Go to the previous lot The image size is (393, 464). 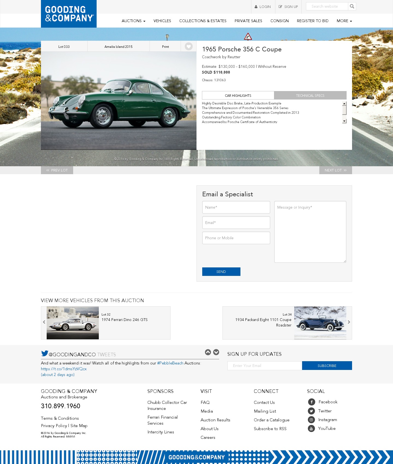[x=57, y=170]
